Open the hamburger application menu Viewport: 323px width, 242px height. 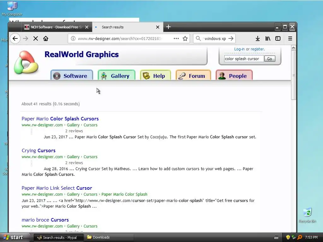290,38
